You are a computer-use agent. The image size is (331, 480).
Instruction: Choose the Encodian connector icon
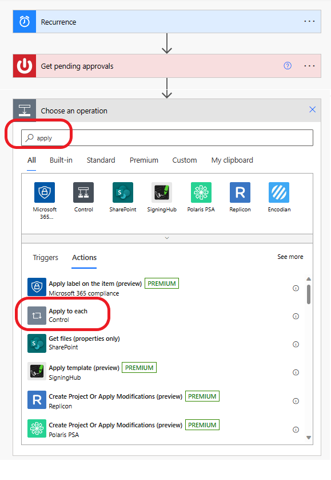click(x=279, y=192)
